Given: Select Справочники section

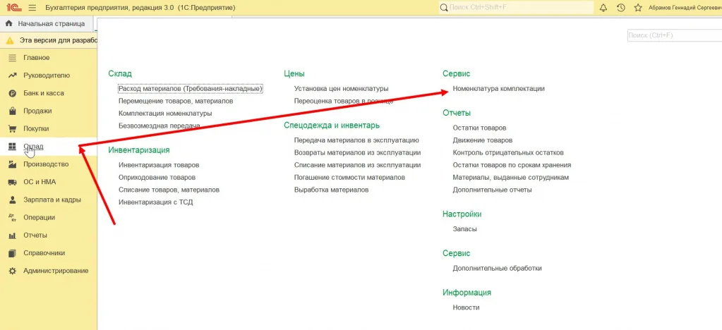Looking at the screenshot, I should coord(44,252).
